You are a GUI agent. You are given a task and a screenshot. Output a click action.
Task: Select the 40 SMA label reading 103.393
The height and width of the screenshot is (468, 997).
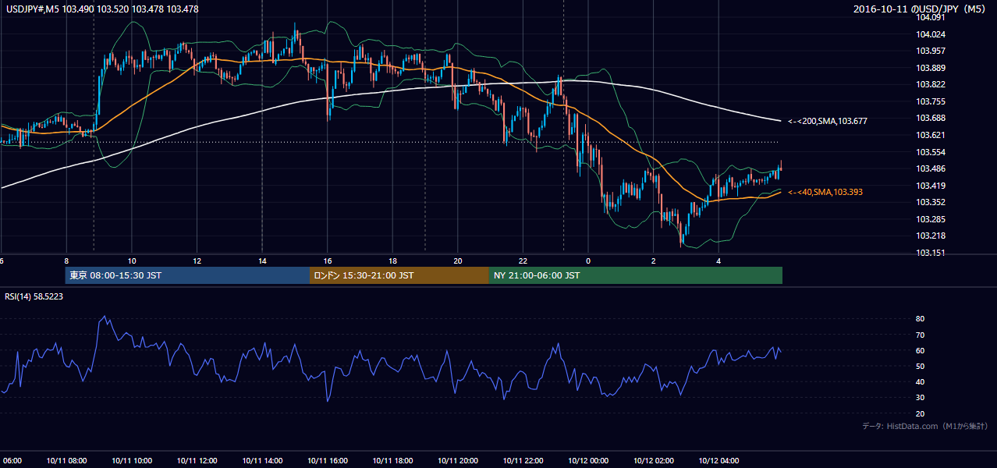(x=825, y=192)
